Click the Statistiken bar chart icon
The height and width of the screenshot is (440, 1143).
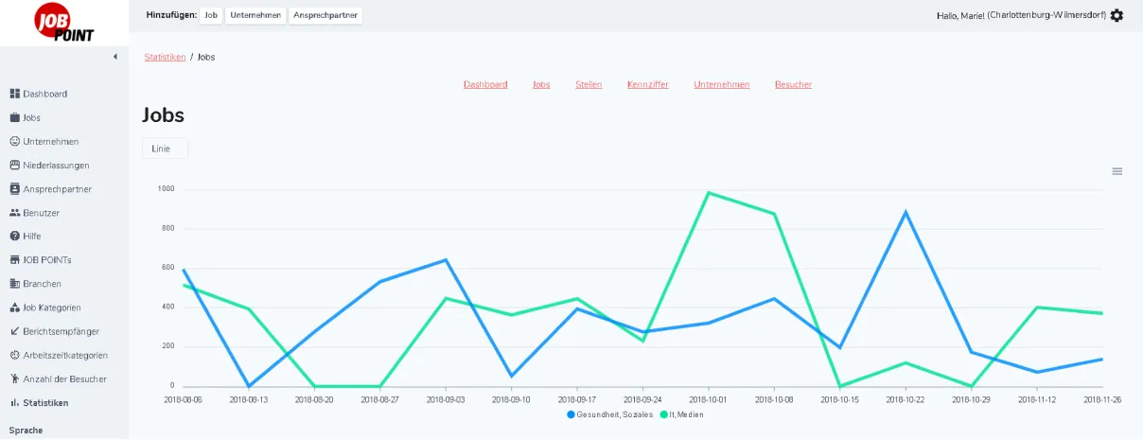coord(15,403)
